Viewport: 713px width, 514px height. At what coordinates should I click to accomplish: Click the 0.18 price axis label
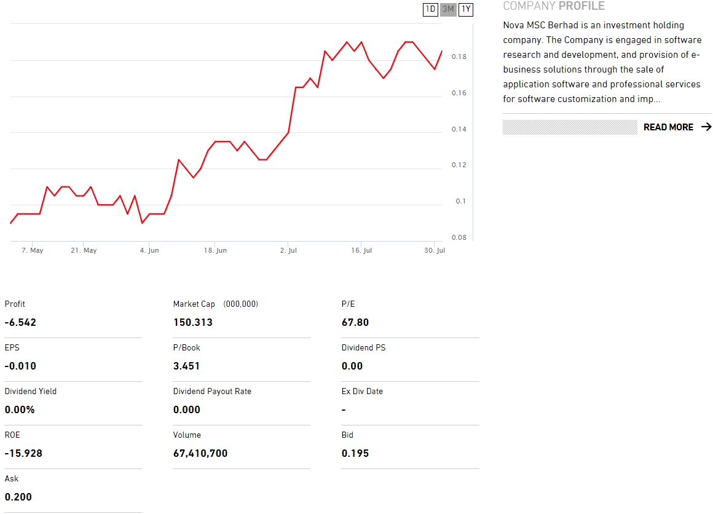pos(459,57)
